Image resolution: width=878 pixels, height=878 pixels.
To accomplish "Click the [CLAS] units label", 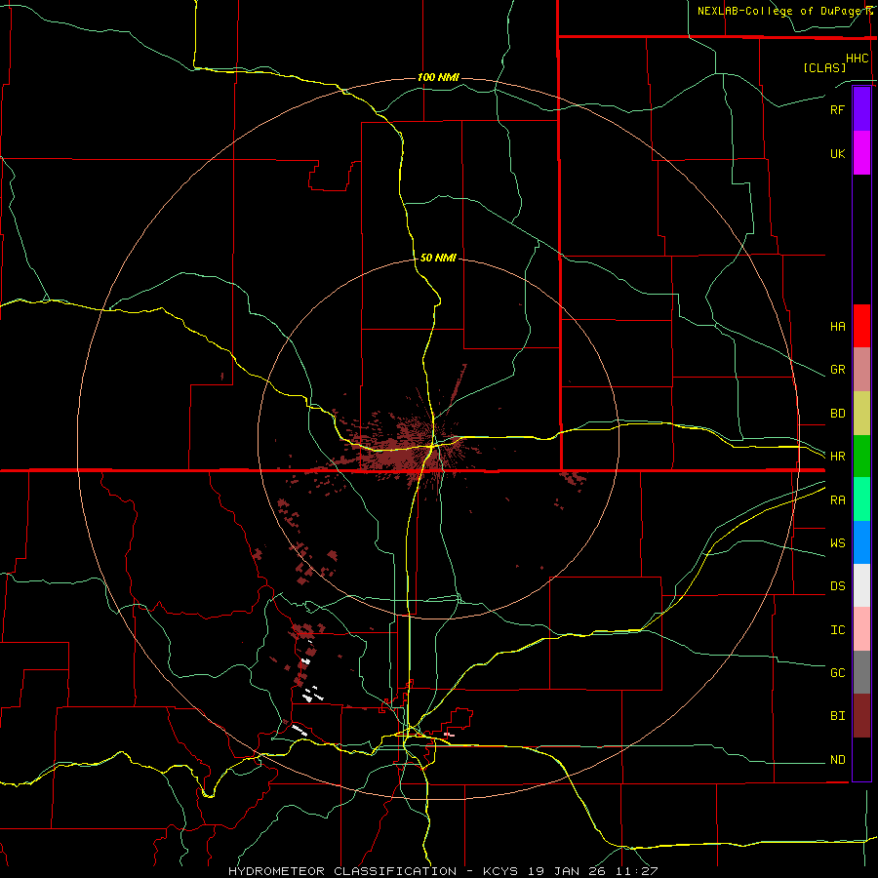I will pyautogui.click(x=824, y=67).
